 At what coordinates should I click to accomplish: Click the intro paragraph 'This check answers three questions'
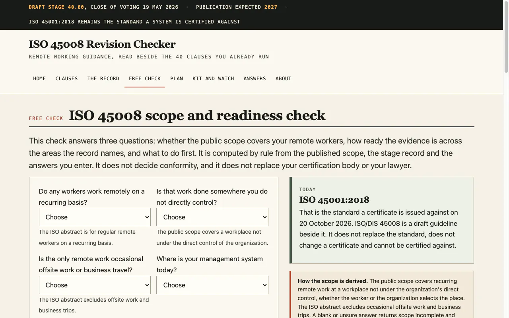coord(245,153)
